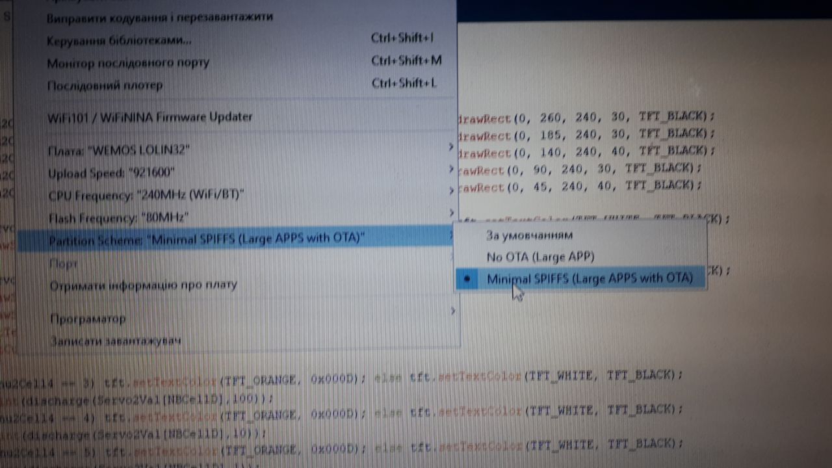This screenshot has height=468, width=832.
Task: Choose 'Записати завантажувач' menu entry
Action: pyautogui.click(x=237, y=340)
